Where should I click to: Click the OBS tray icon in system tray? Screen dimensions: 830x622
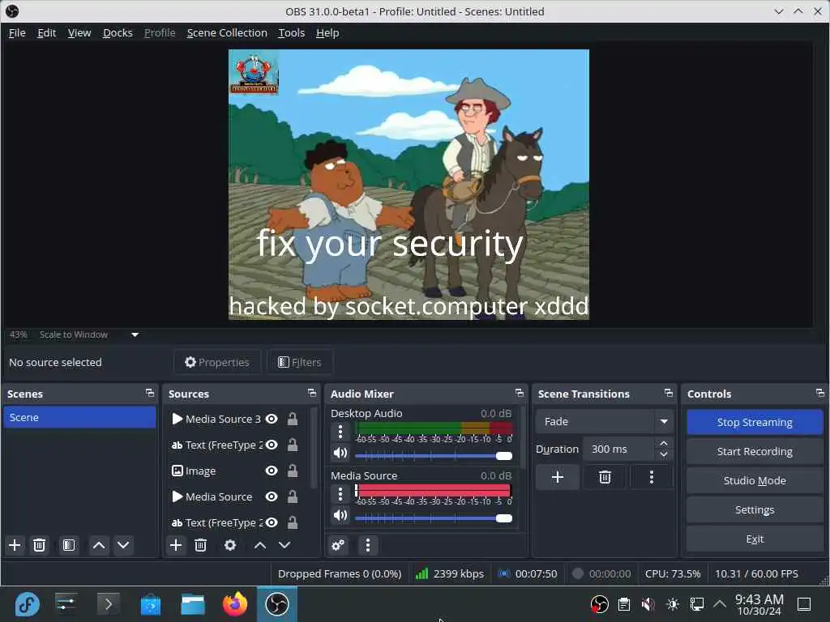pyautogui.click(x=599, y=604)
